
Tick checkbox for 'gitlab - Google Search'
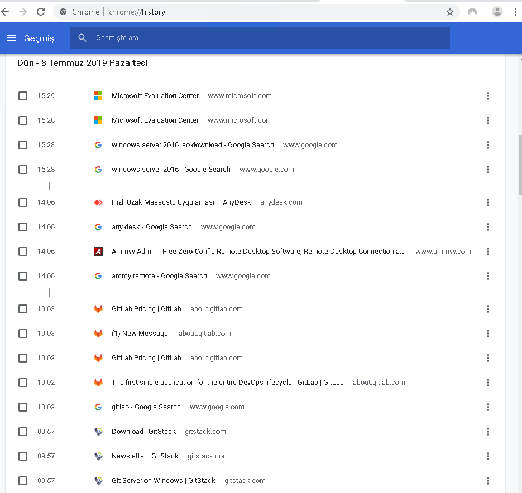(x=23, y=407)
